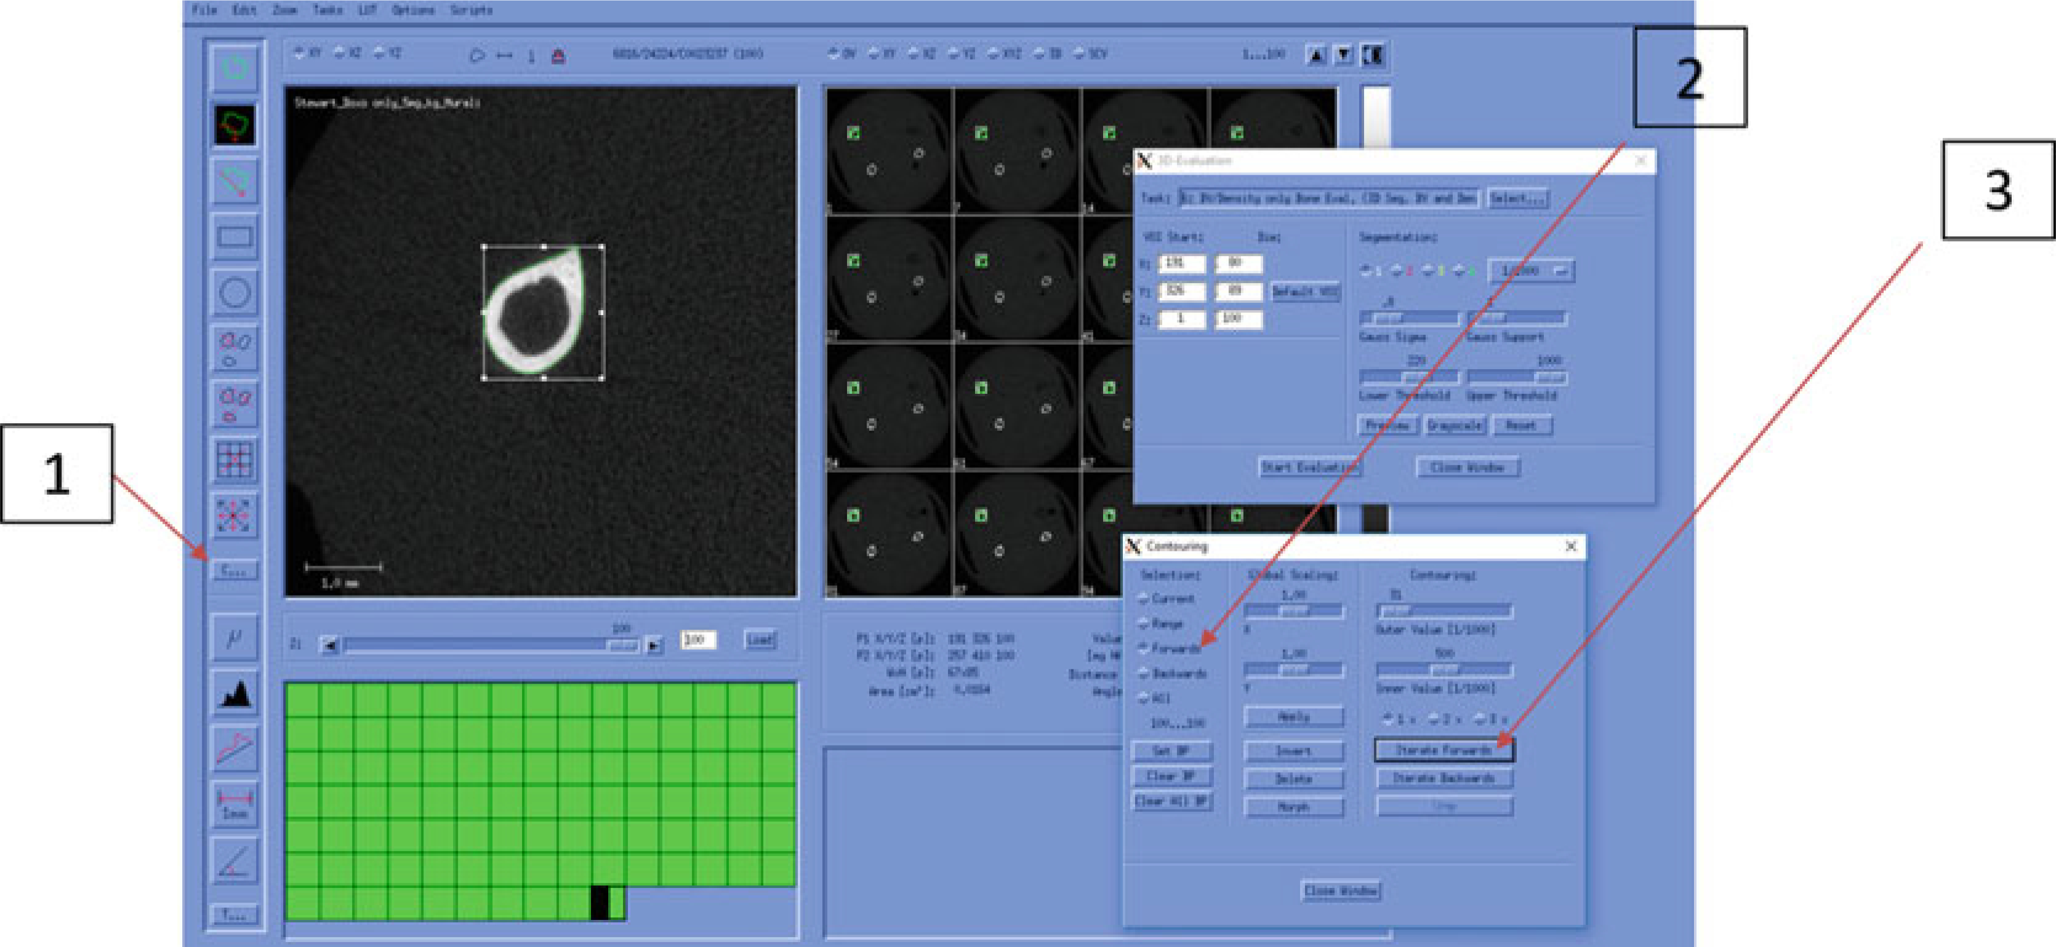This screenshot has width=2056, height=947.
Task: Open the Scripts menu
Action: 471,10
